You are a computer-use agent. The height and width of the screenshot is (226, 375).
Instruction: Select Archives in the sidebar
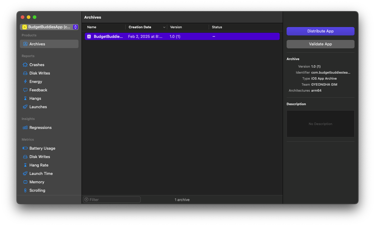click(49, 44)
